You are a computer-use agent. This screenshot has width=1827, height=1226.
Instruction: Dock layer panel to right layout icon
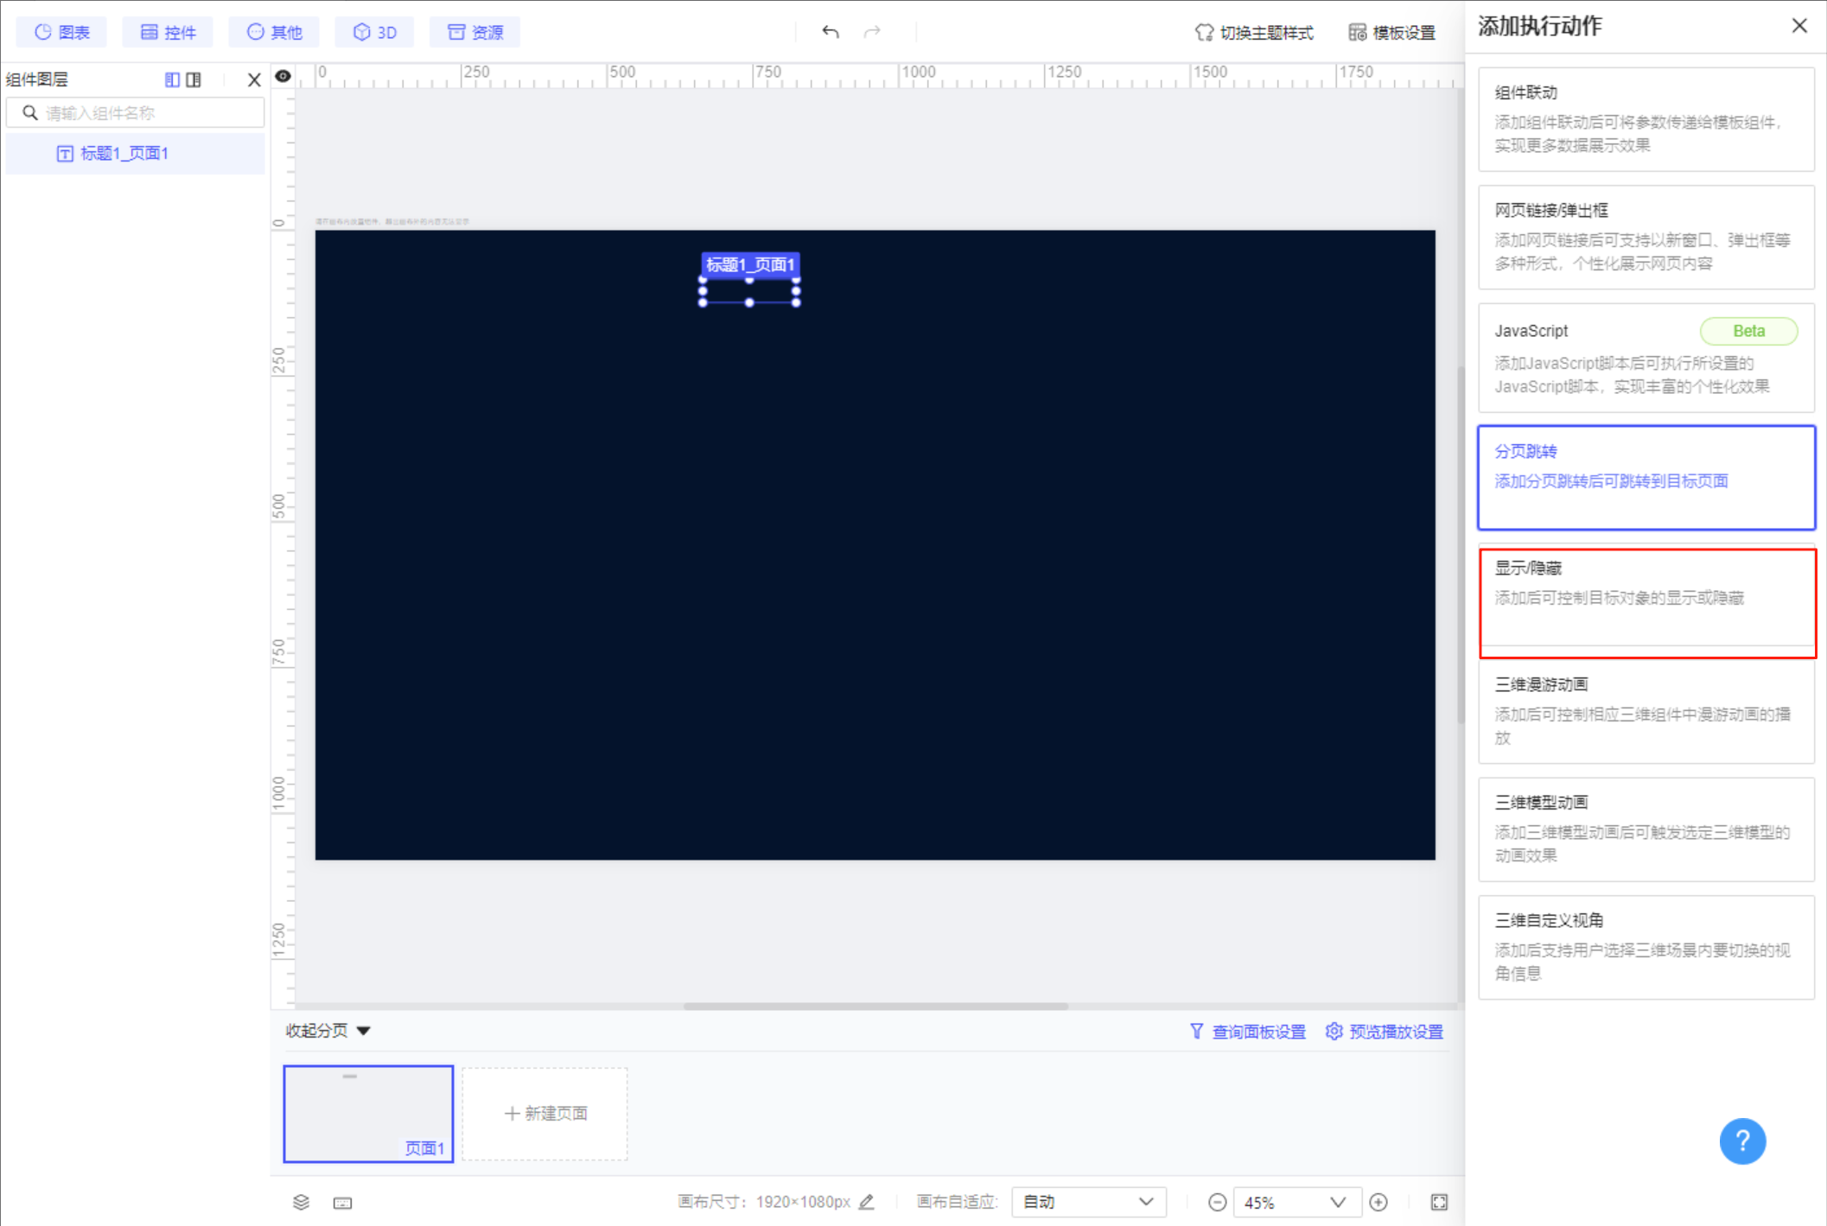[194, 79]
